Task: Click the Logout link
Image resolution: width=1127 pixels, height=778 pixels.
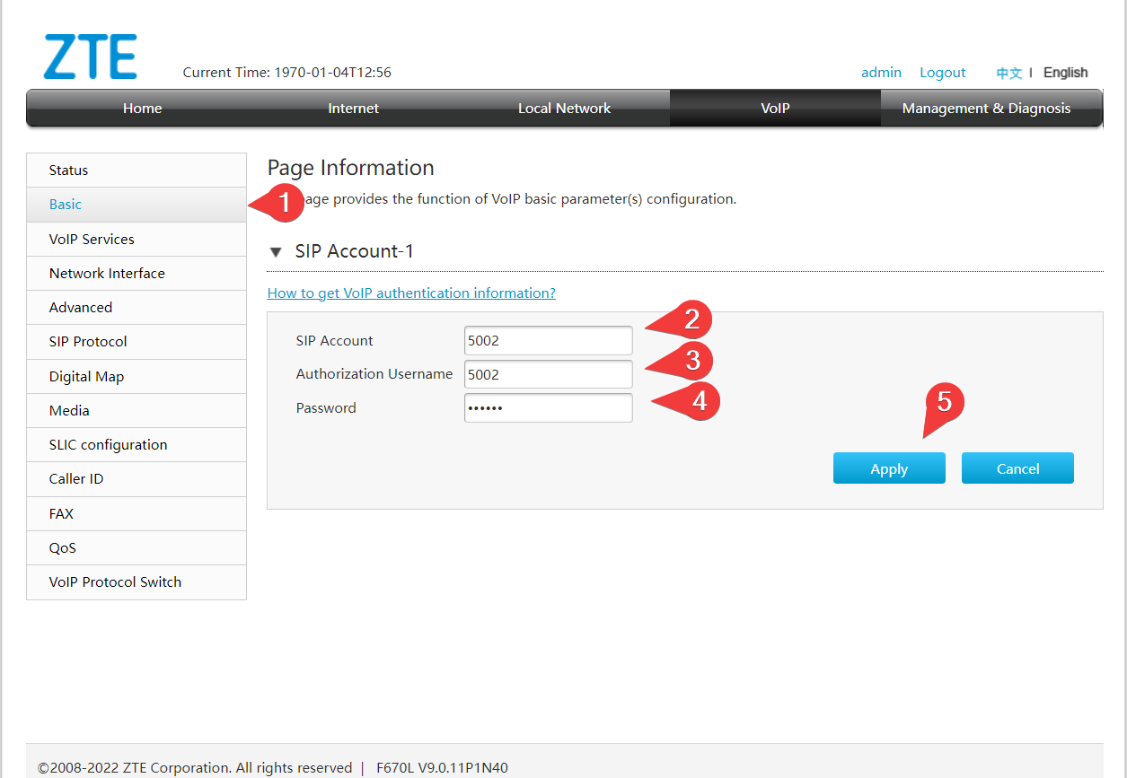Action: pos(942,73)
